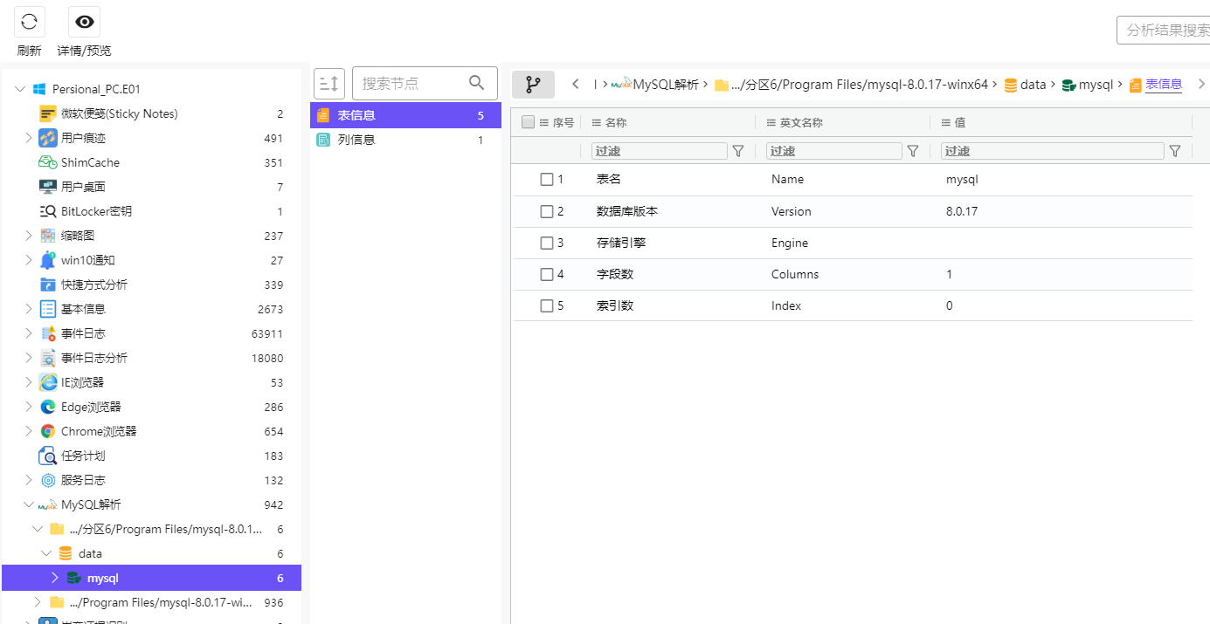Viewport: 1210px width, 624px height.
Task: Click the 名称 column filter input
Action: click(659, 151)
